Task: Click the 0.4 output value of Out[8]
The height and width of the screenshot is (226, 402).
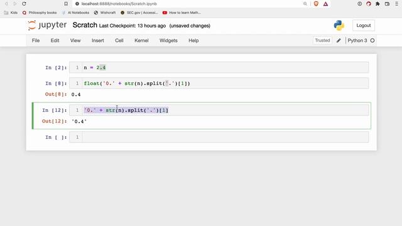Action: click(76, 95)
